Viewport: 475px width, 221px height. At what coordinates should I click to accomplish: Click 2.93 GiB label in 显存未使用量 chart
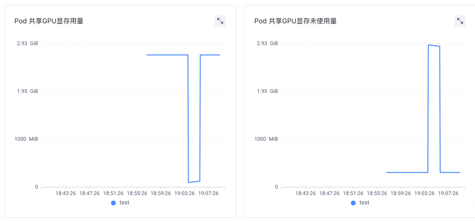point(267,43)
